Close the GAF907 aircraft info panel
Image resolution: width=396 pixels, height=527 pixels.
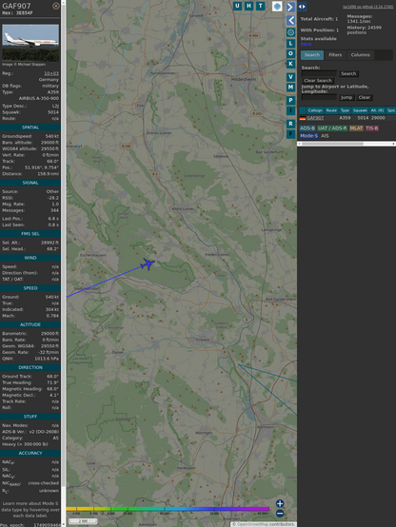click(x=56, y=6)
